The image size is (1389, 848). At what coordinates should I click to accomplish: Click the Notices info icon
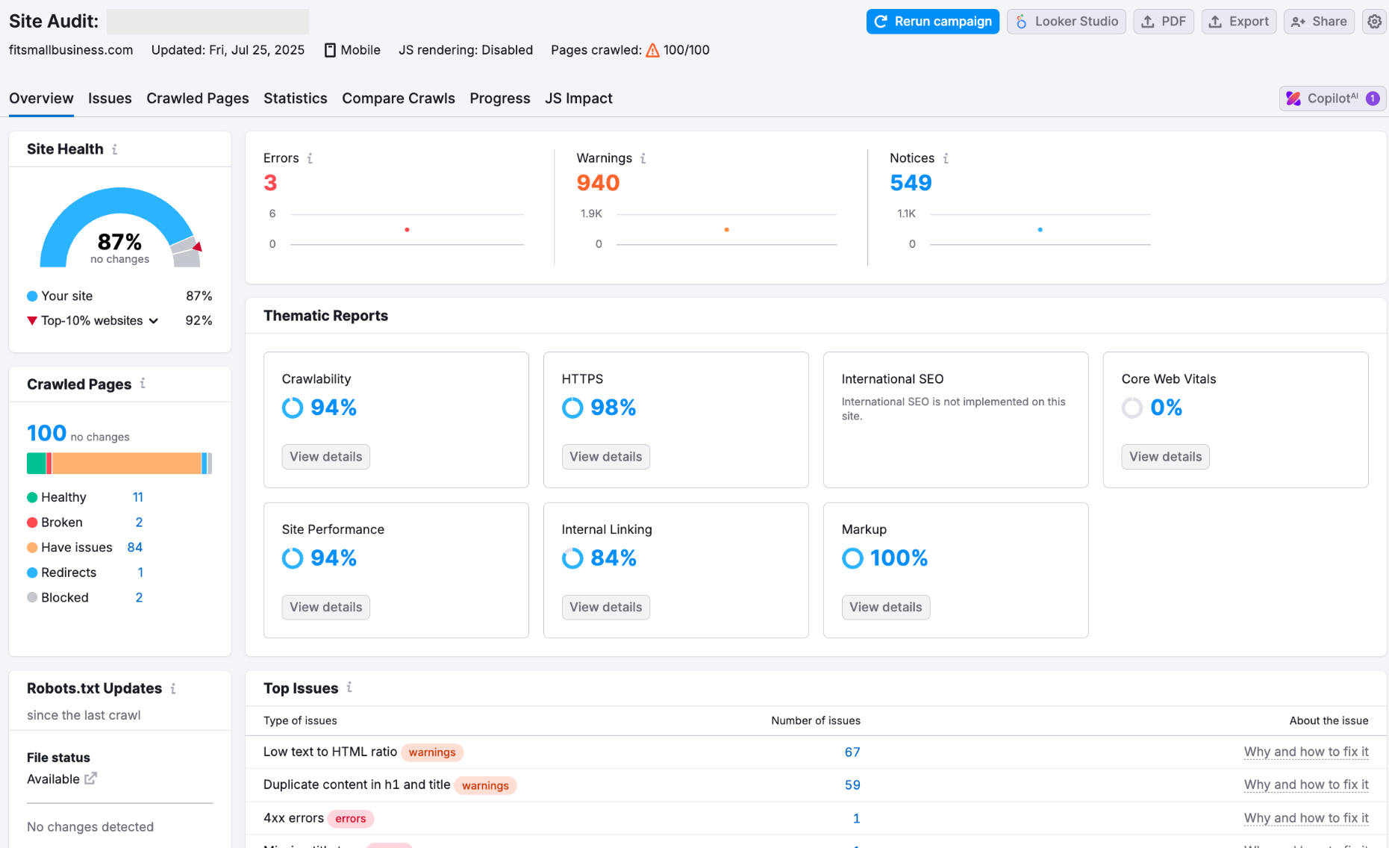pos(946,158)
